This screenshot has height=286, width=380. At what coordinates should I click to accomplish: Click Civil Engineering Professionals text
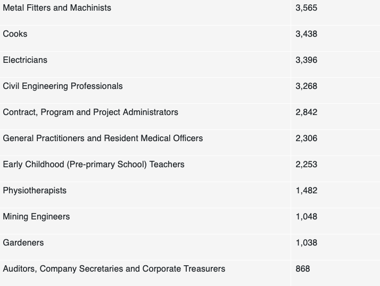[x=63, y=86]
